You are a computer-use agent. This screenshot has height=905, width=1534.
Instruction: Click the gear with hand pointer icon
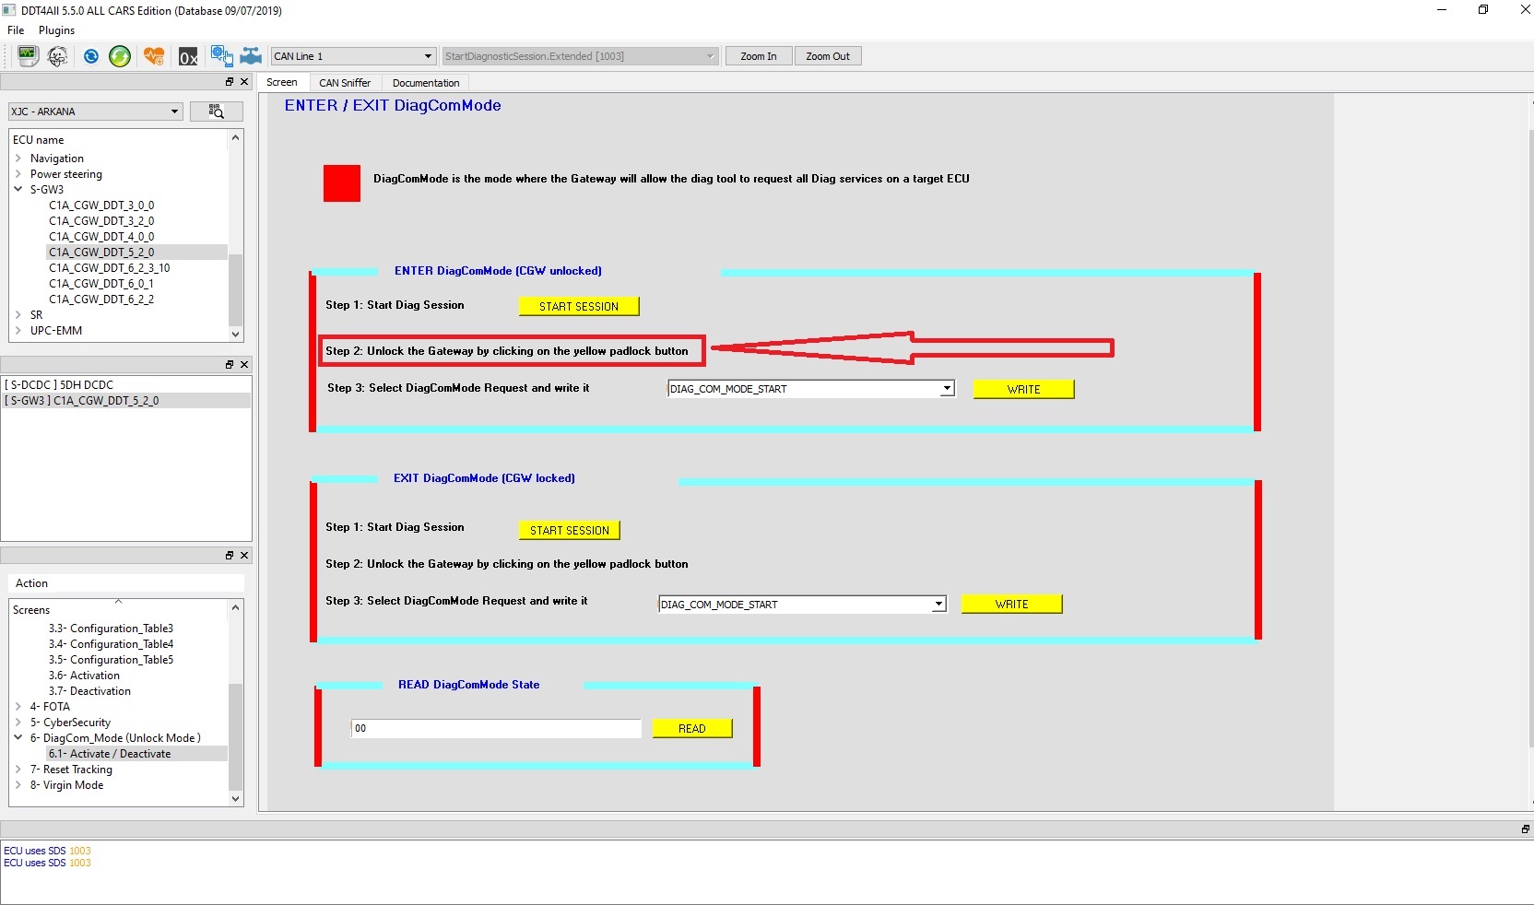point(221,56)
